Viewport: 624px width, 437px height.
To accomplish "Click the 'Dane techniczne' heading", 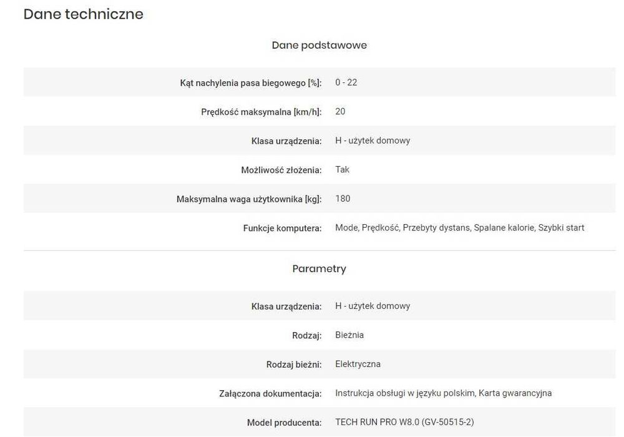I will pyautogui.click(x=83, y=14).
